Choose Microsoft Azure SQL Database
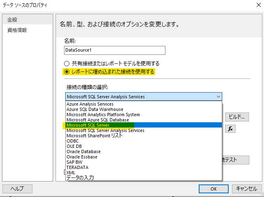Viewport: 264px width, 197px height. [x=97, y=120]
